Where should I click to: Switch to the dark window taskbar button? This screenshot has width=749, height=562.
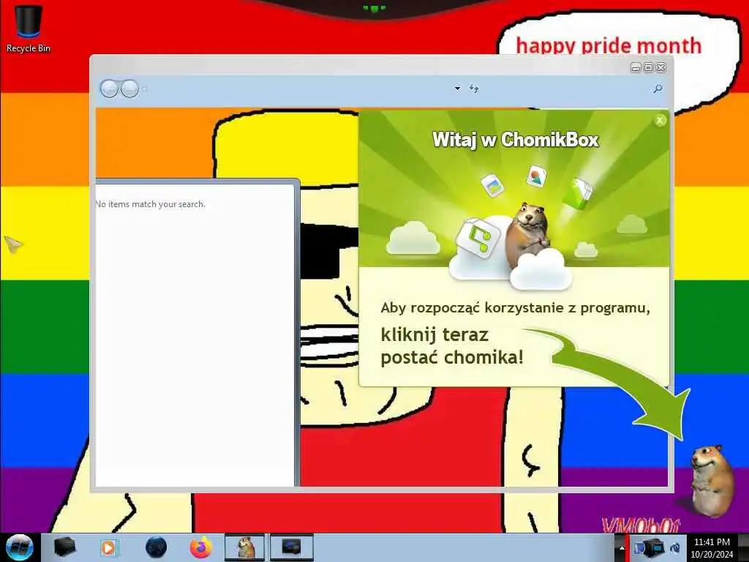[x=291, y=547]
